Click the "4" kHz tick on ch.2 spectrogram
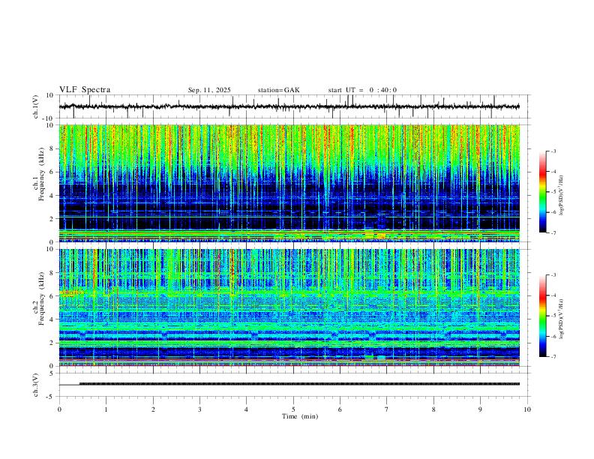594x459 pixels. 52,319
